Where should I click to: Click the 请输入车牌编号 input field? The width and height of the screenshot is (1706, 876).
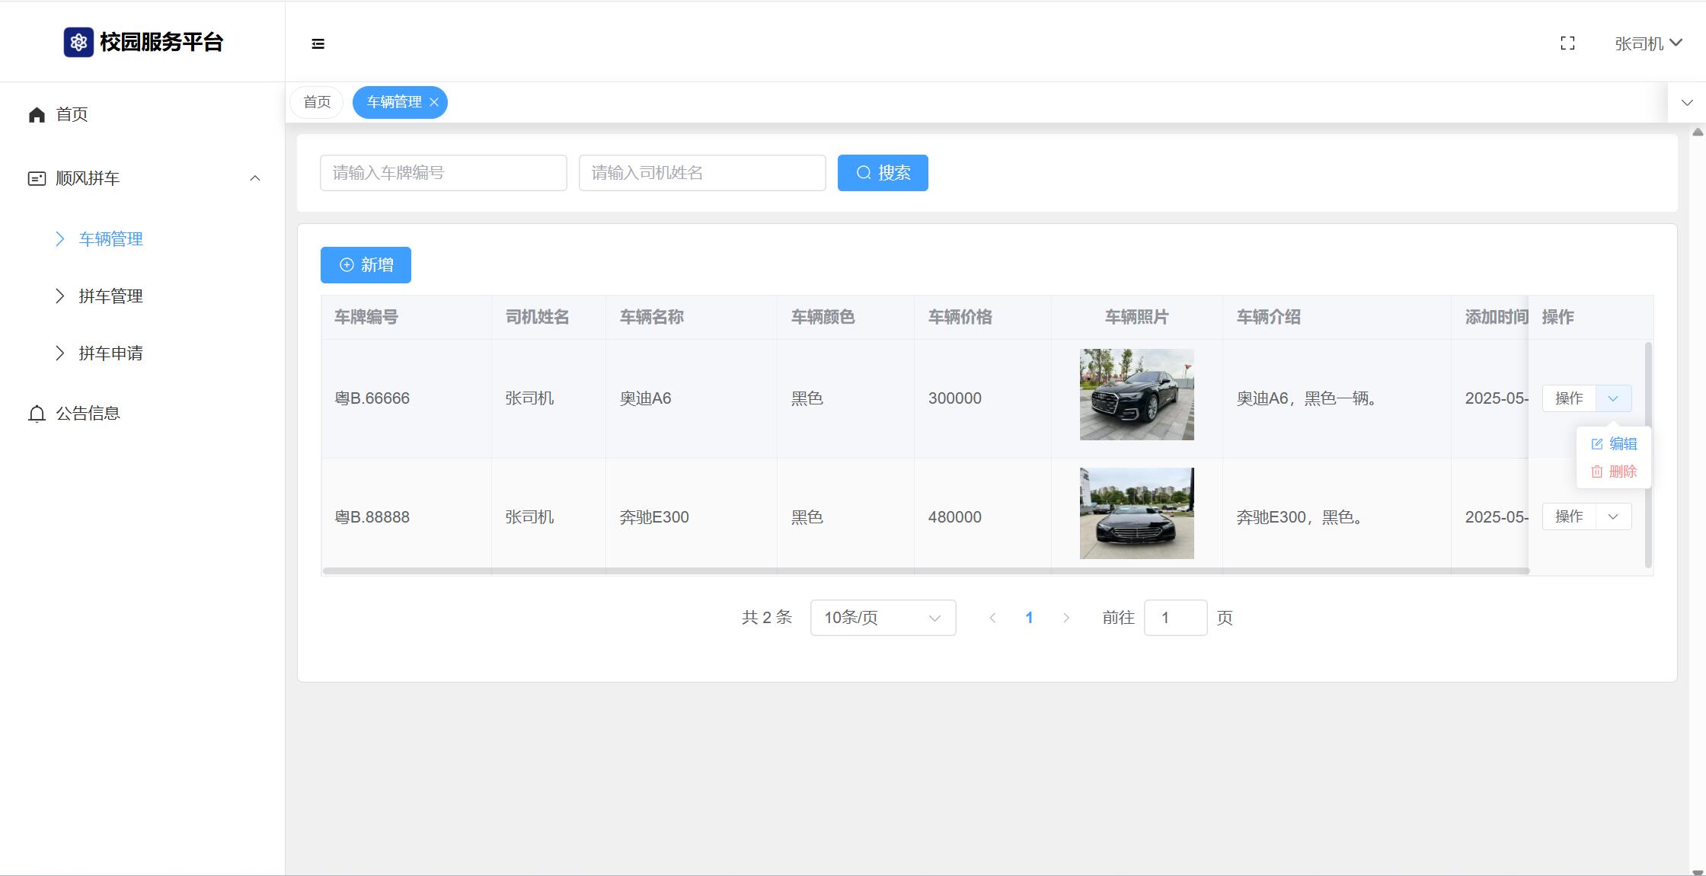[x=443, y=173]
